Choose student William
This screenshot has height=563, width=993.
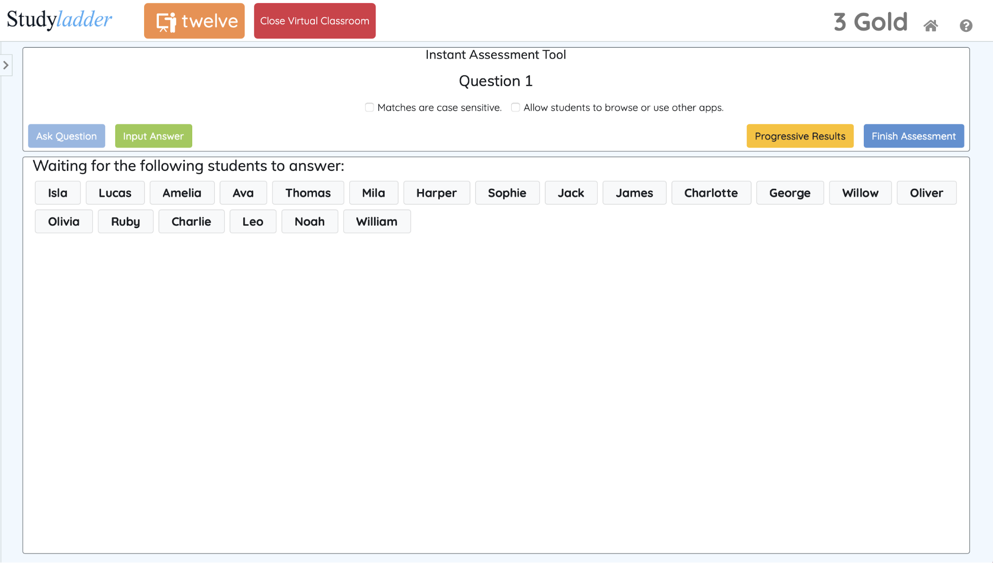[377, 221]
